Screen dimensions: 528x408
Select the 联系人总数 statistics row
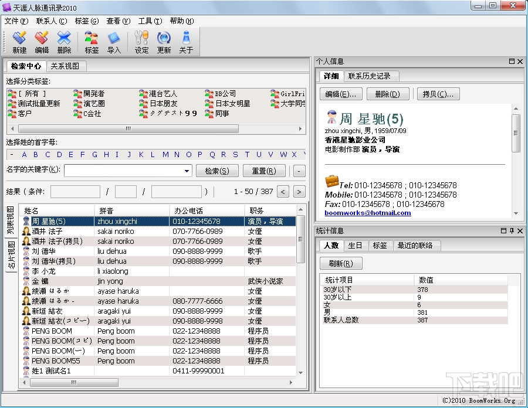415,320
